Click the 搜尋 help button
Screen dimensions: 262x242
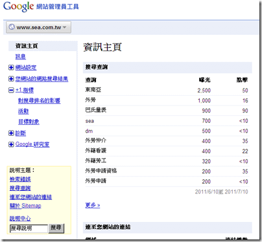56,228
